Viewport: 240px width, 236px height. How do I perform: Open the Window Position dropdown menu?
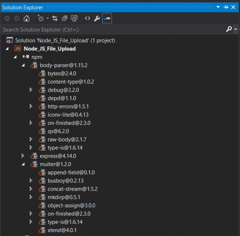[x=218, y=7]
